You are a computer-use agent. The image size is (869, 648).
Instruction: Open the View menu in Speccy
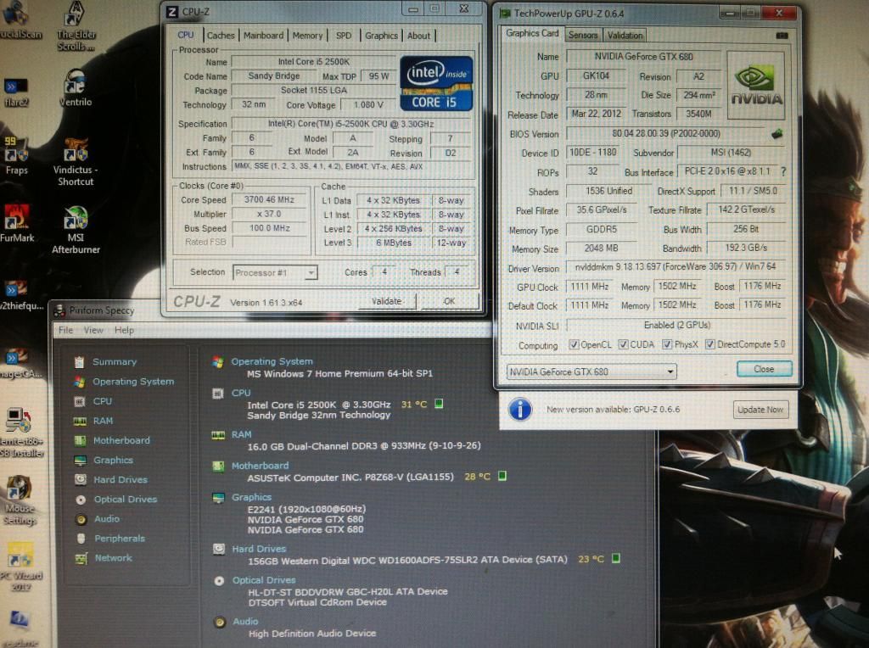93,330
